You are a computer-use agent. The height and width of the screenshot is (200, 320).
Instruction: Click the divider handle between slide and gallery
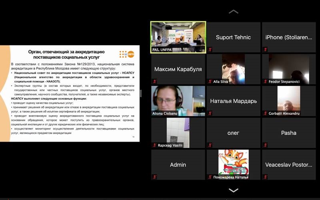tap(140, 93)
